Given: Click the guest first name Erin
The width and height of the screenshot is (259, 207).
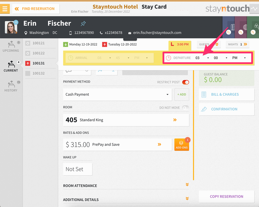Looking at the screenshot, I should (x=30, y=23).
